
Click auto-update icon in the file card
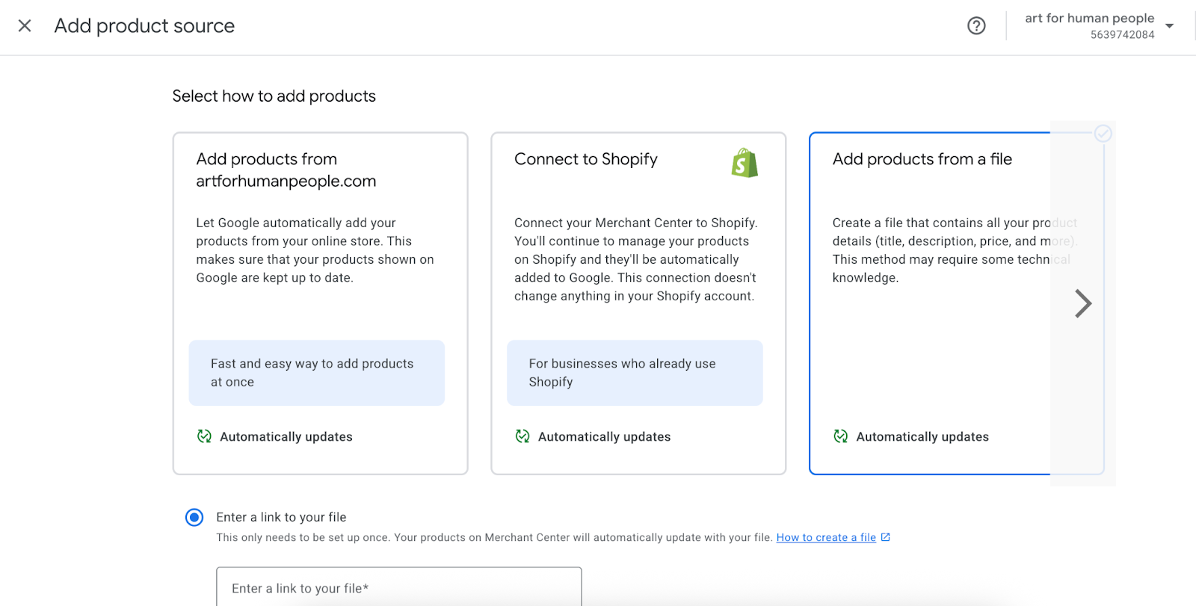coord(841,436)
